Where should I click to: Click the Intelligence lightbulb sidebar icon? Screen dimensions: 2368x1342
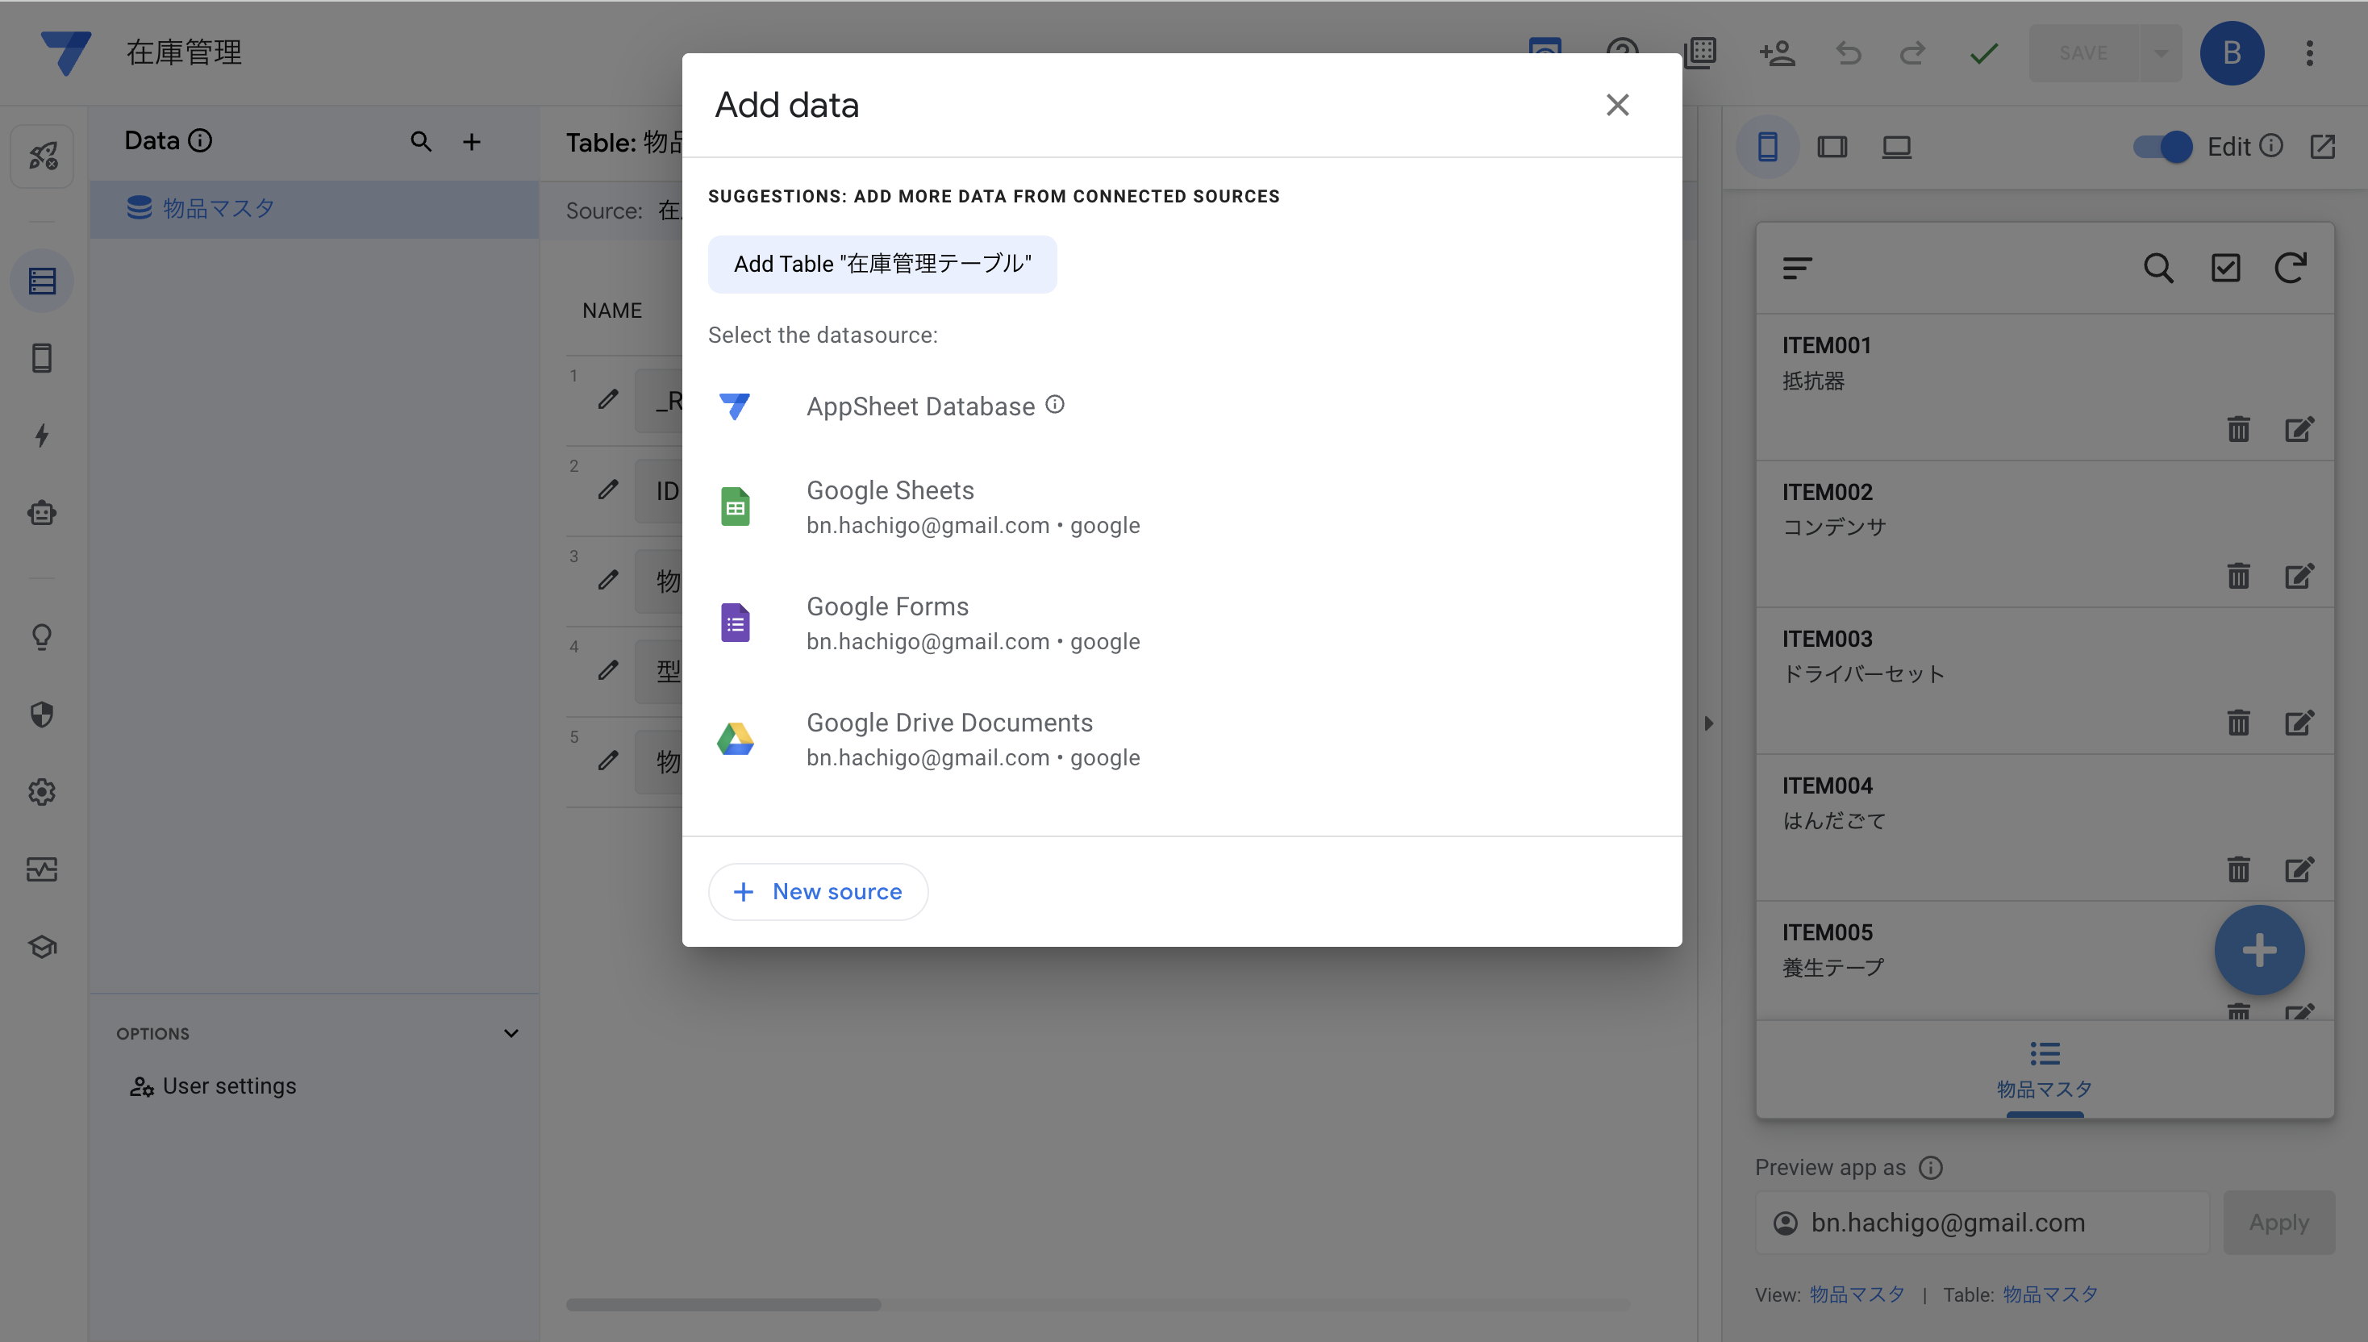coord(41,637)
